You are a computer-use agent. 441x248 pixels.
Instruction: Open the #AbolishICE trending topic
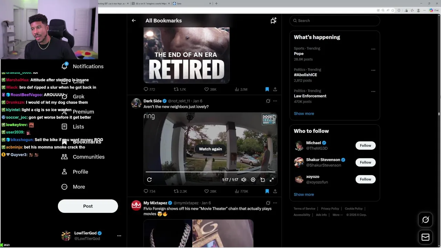click(335, 75)
